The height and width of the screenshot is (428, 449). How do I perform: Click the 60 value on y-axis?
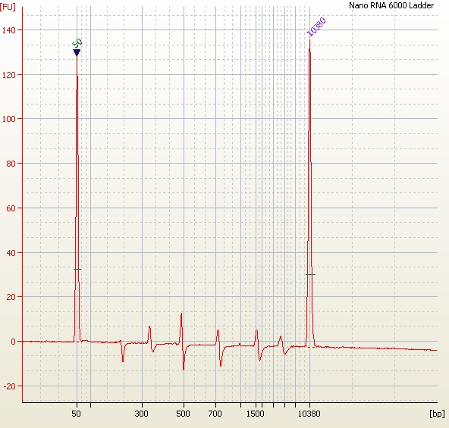(11, 208)
